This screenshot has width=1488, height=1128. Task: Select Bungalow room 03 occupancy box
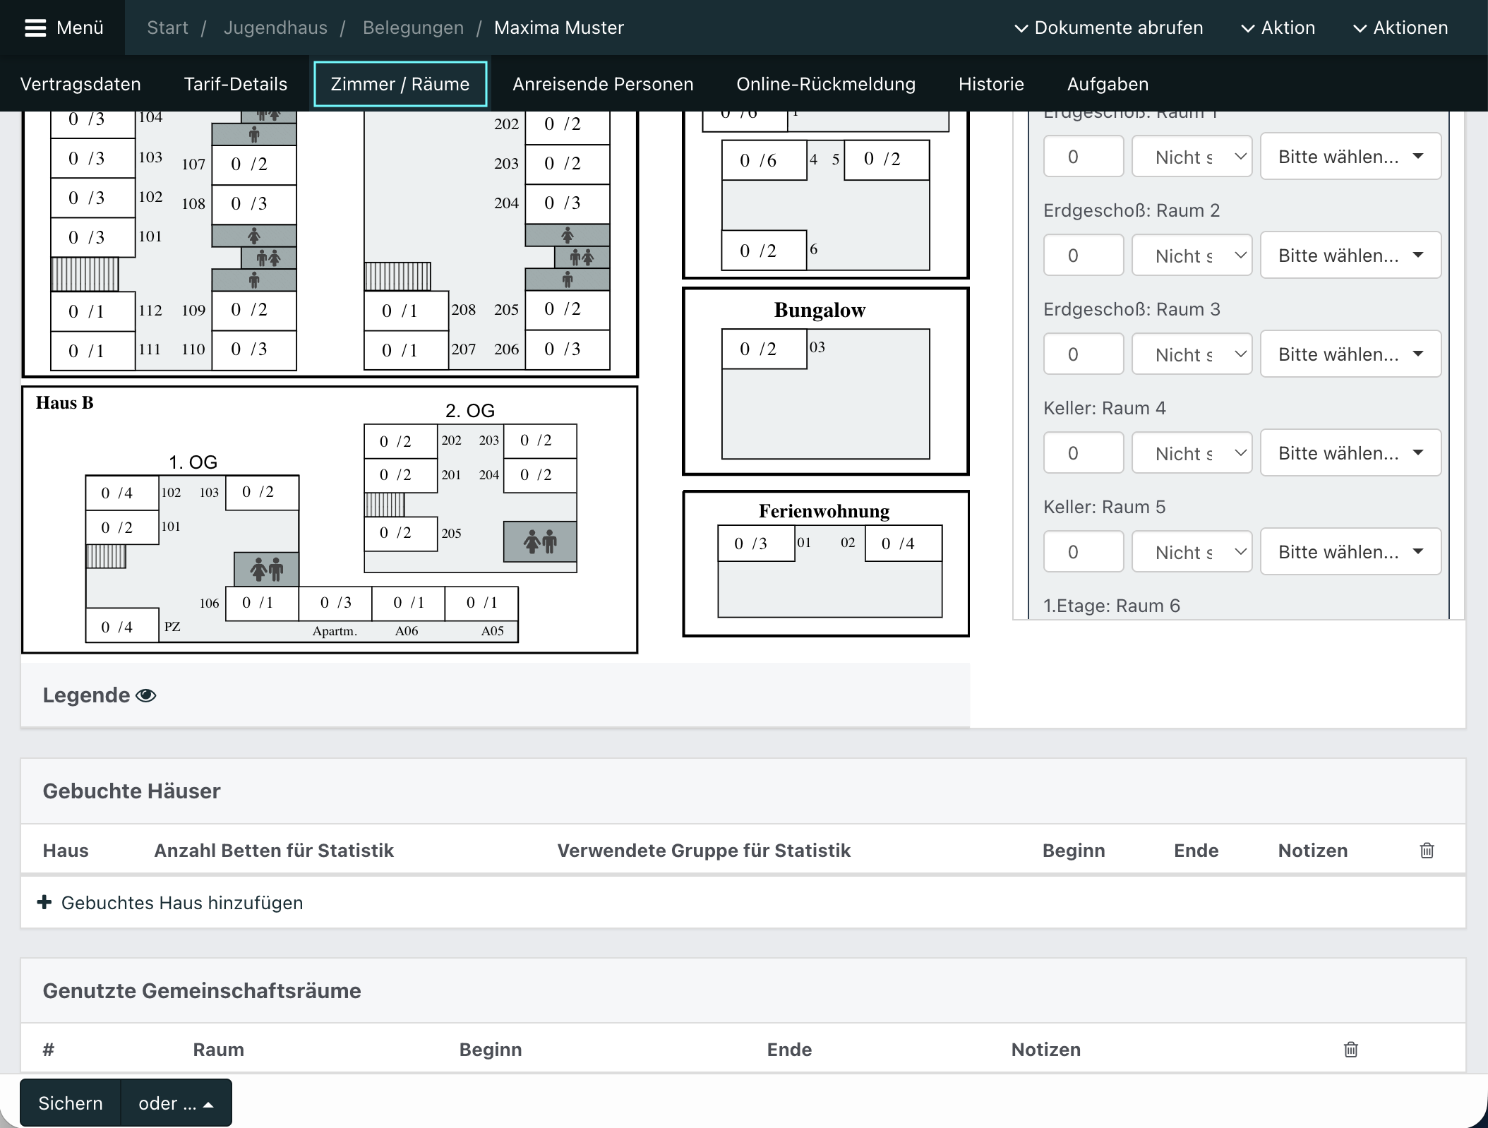[764, 349]
